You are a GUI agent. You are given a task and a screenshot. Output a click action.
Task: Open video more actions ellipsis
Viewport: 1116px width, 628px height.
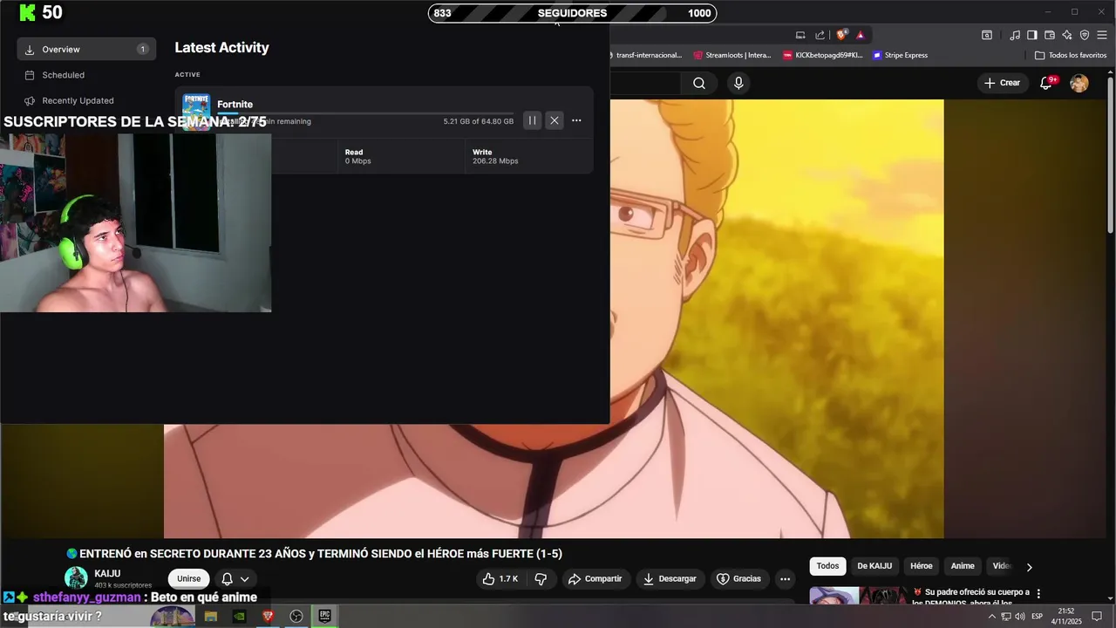coord(785,578)
